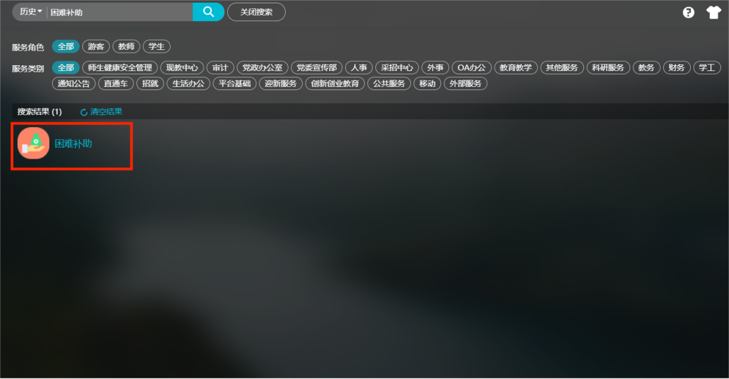Viewport: 729px width, 379px height.
Task: Click the magnifier search icon button
Action: [x=208, y=12]
